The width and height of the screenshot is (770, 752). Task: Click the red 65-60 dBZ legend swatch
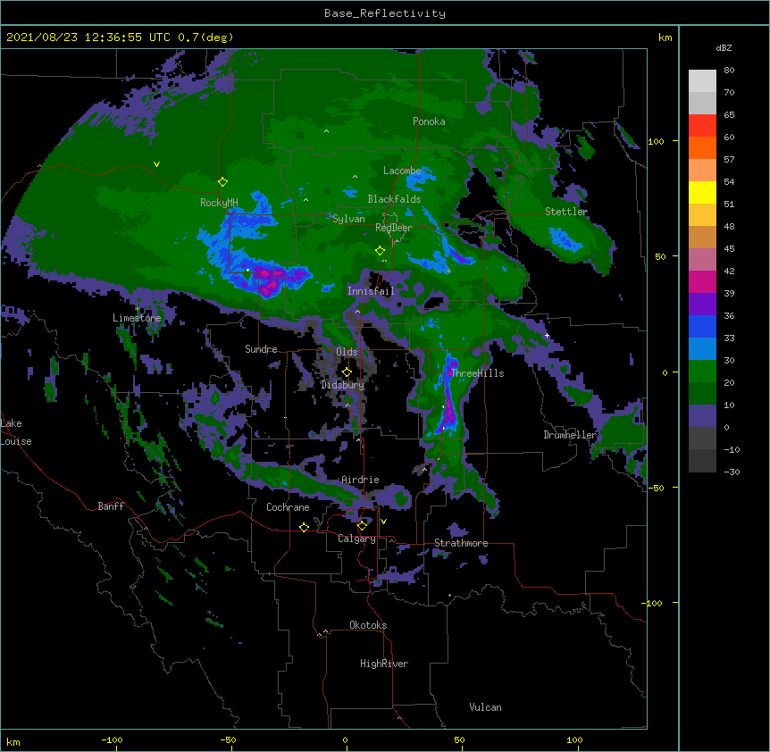coord(702,126)
